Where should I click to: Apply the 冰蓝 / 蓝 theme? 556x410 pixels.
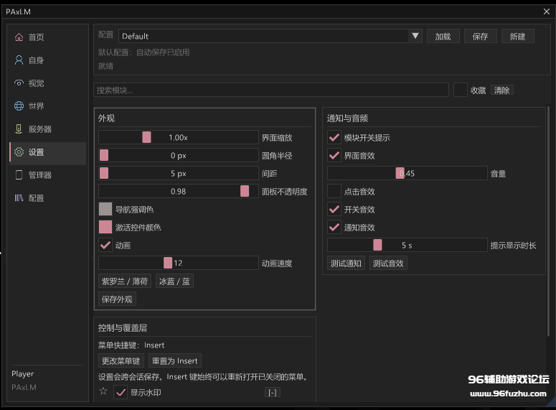point(174,281)
